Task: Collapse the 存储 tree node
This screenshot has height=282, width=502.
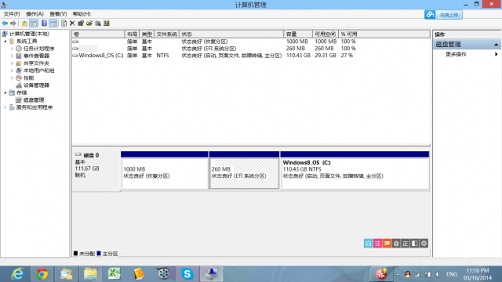Action: pos(5,92)
